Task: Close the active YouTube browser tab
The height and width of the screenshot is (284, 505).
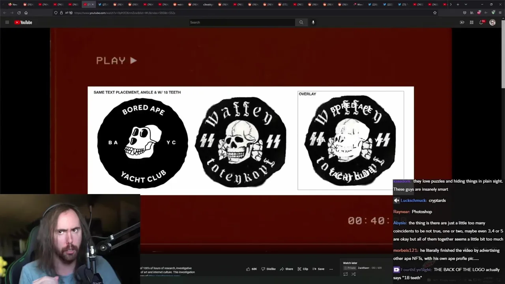Action: click(93, 4)
